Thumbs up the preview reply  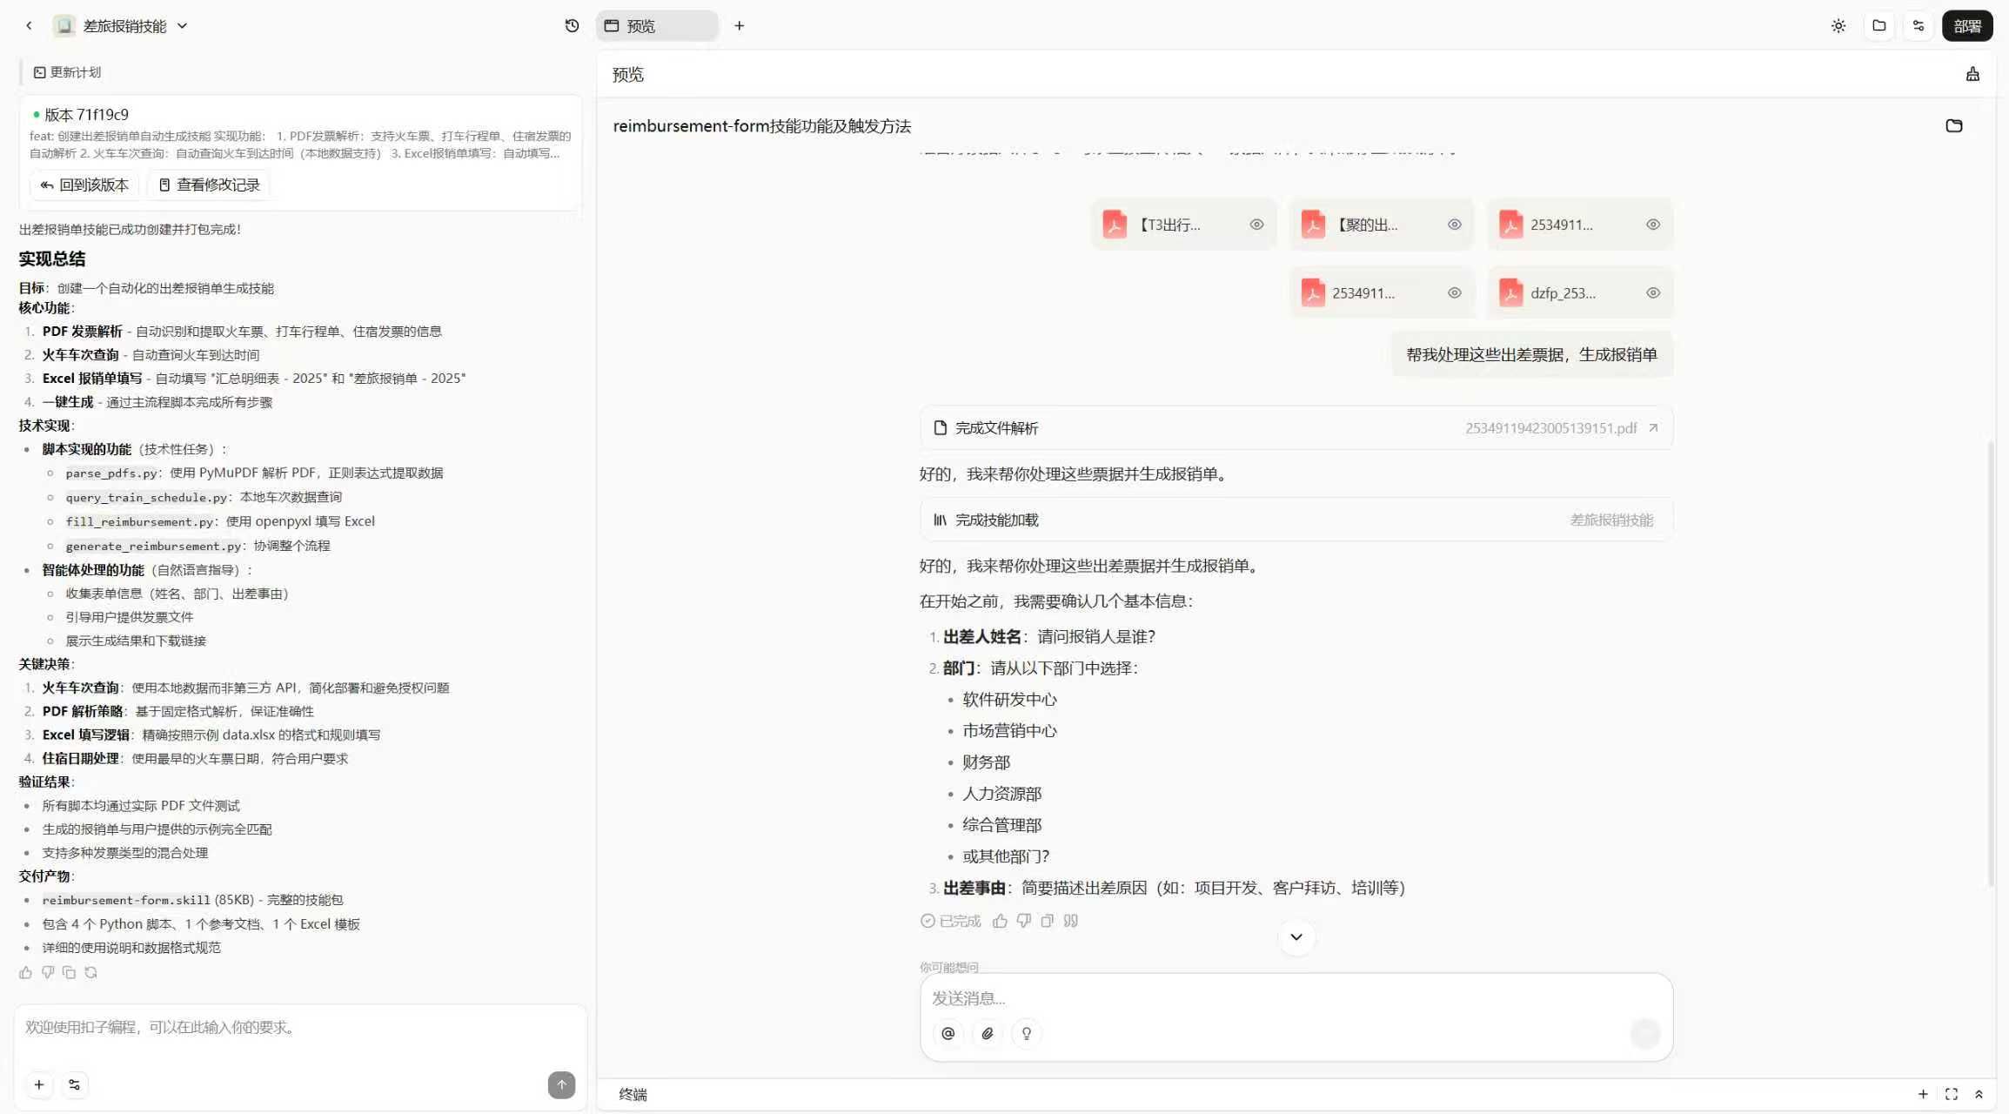[x=1000, y=921]
